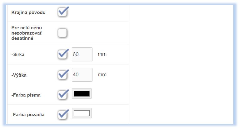Image resolution: width=240 pixels, height=129 pixels.
Task: Uncheck the -Farba písma checkbox
Action: point(62,95)
